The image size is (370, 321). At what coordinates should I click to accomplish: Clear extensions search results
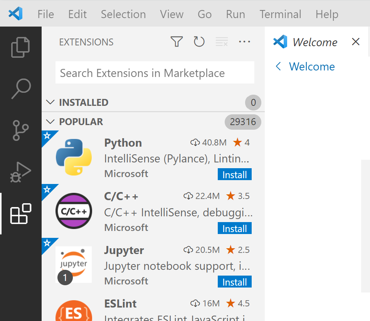(222, 42)
